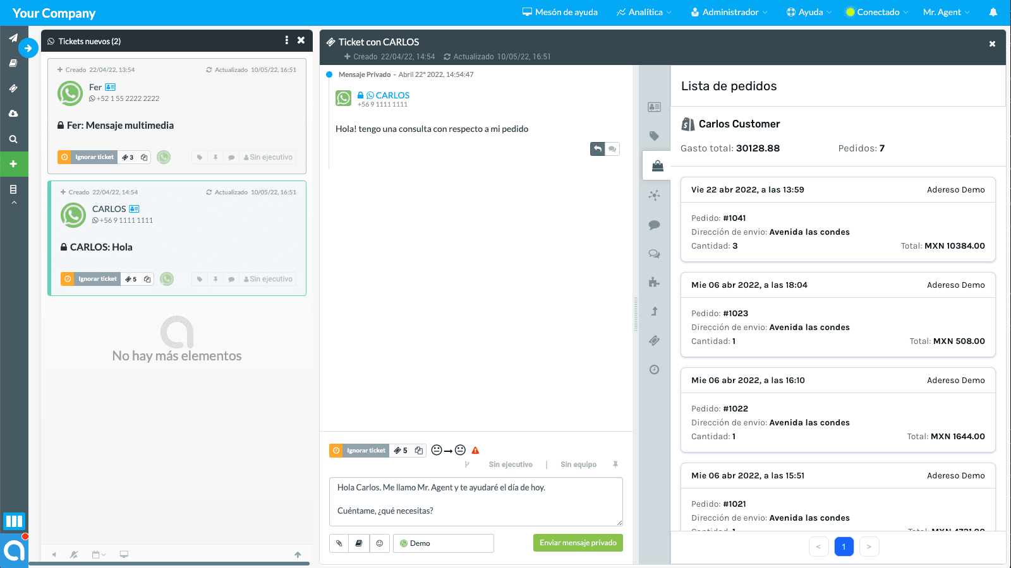
Task: Toggle the blue arrow sidebar expand button
Action: pos(28,48)
